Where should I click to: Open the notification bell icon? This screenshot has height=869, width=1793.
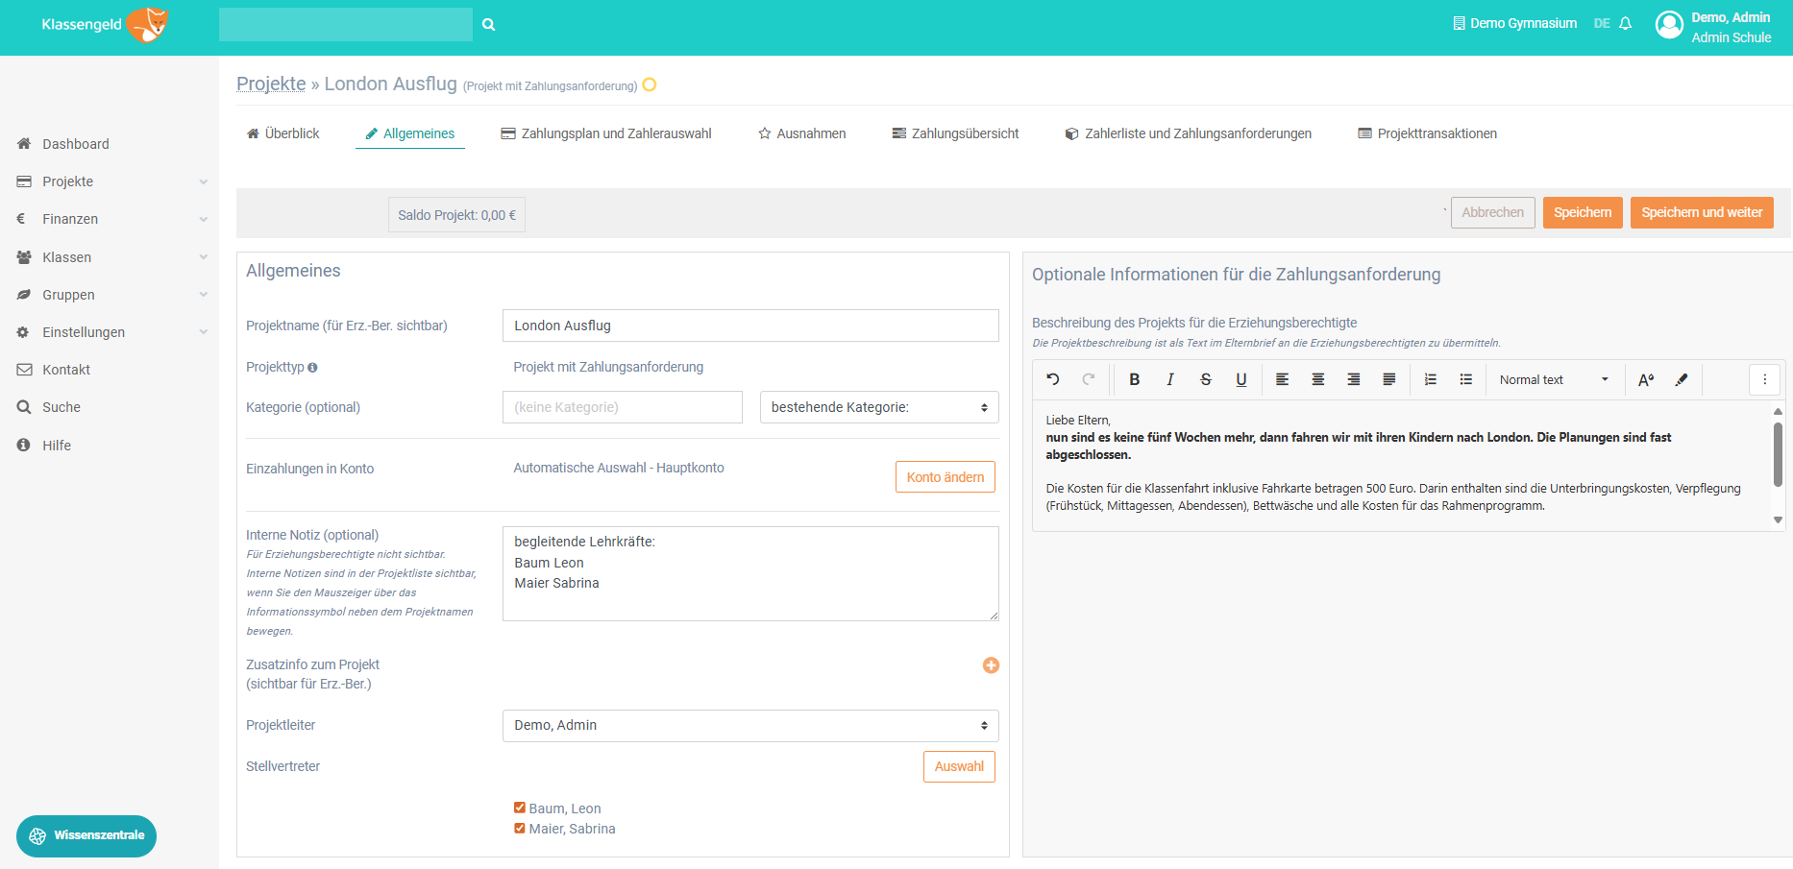(1626, 24)
